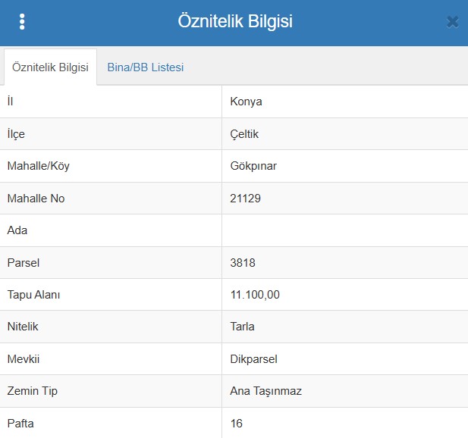Click the Parsel value 3818
Image resolution: width=468 pixels, height=438 pixels.
pos(243,263)
